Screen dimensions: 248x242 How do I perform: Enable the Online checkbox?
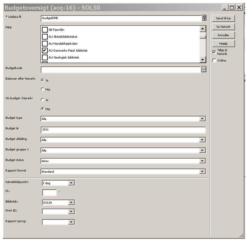click(x=214, y=61)
